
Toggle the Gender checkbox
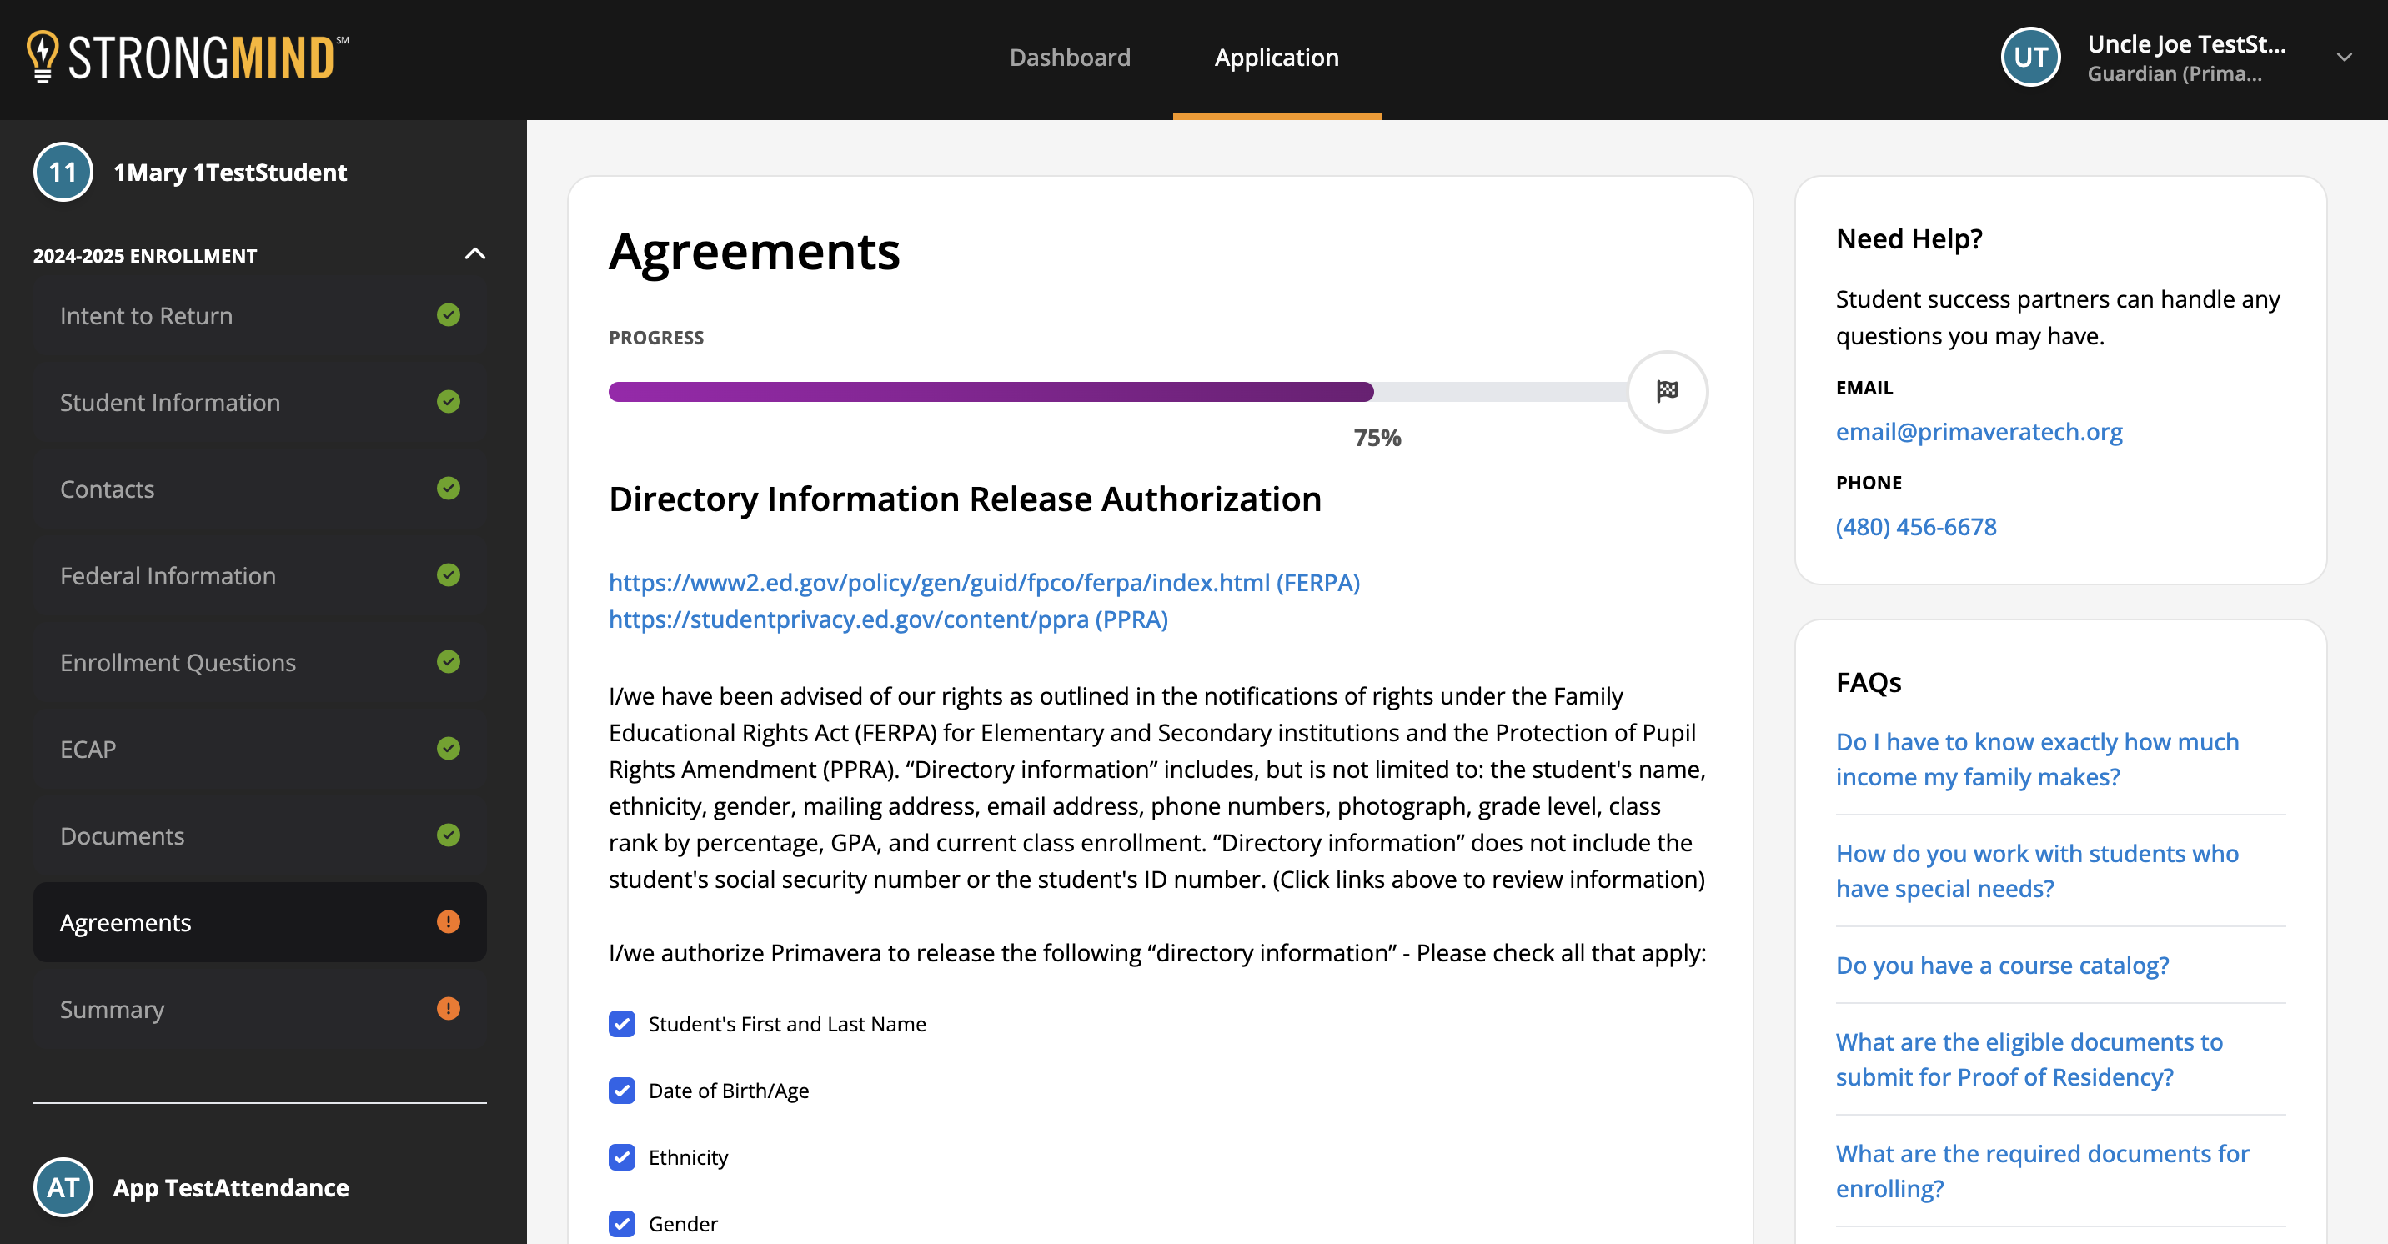pos(622,1223)
